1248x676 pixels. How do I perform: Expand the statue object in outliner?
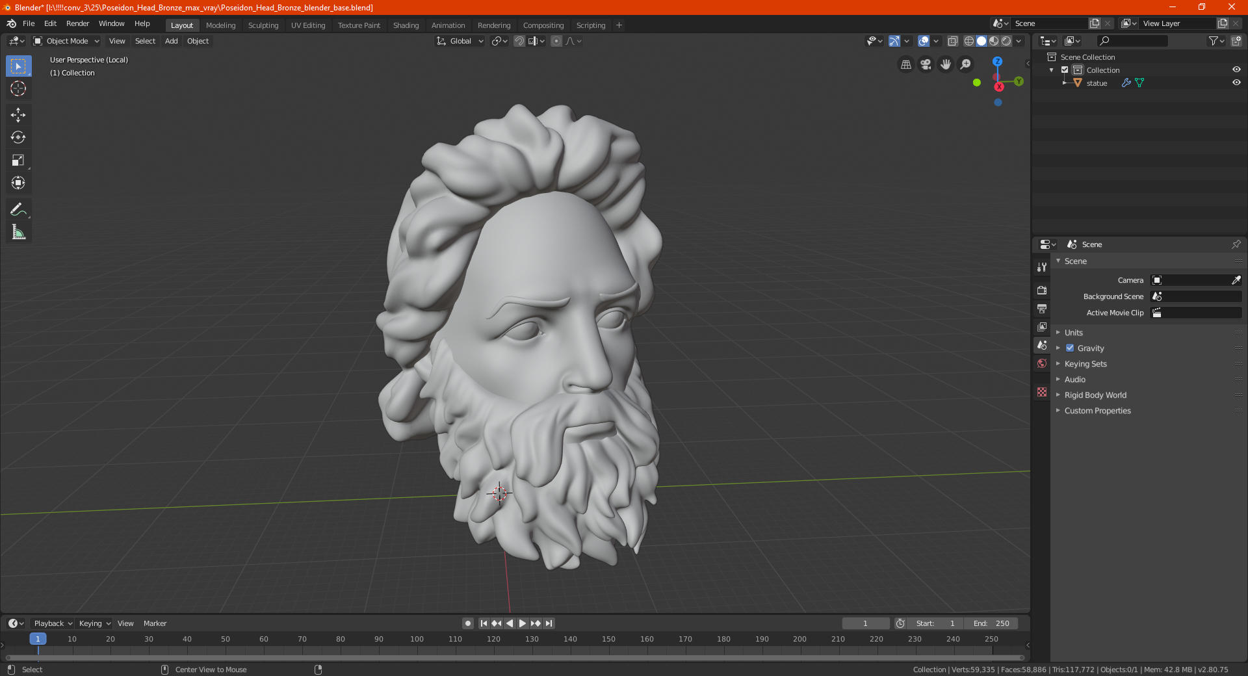tap(1065, 83)
